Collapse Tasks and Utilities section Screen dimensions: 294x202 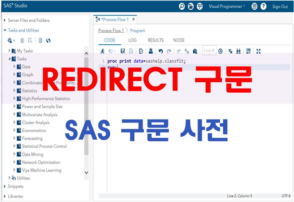point(5,30)
